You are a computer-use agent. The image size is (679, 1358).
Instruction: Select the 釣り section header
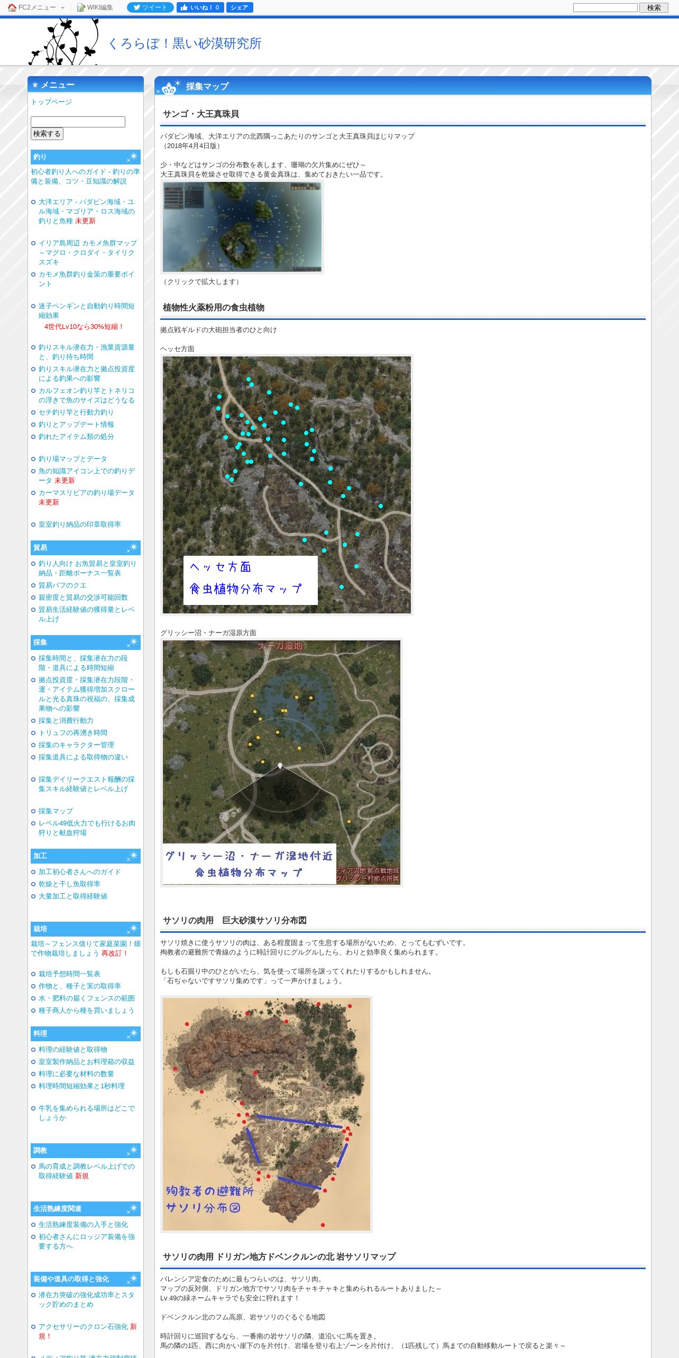[x=86, y=157]
